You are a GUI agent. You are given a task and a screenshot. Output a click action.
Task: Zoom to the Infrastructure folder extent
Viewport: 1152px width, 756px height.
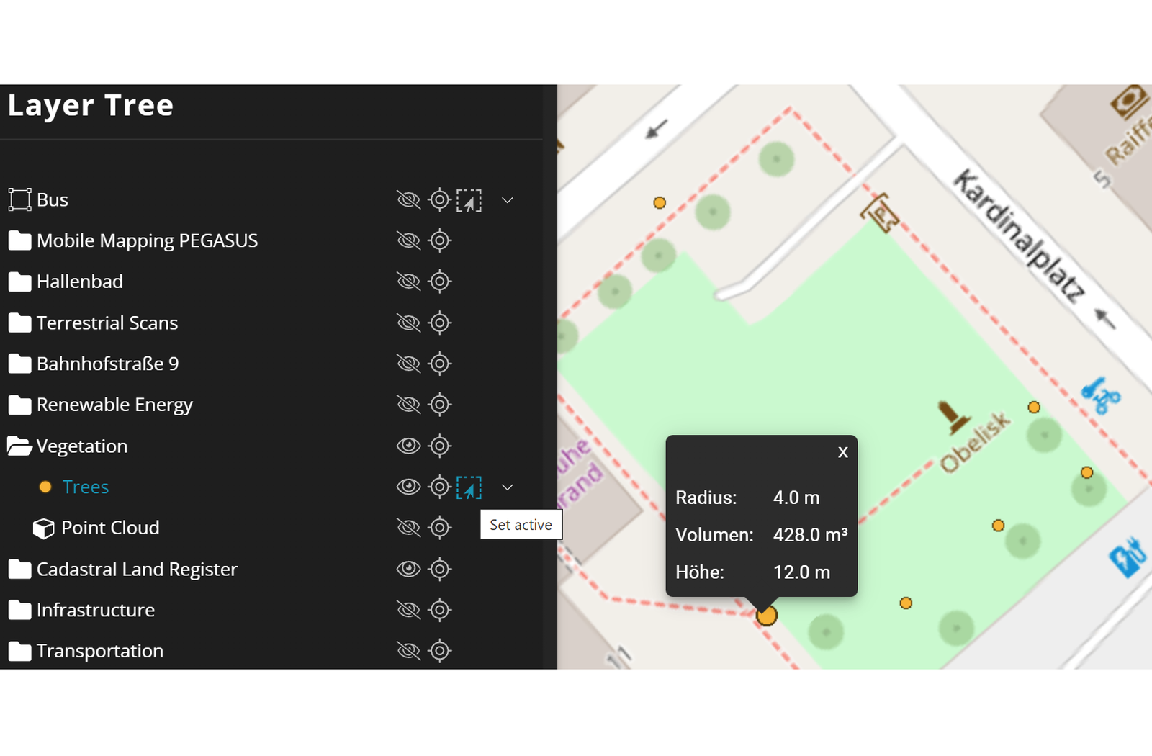click(x=439, y=610)
